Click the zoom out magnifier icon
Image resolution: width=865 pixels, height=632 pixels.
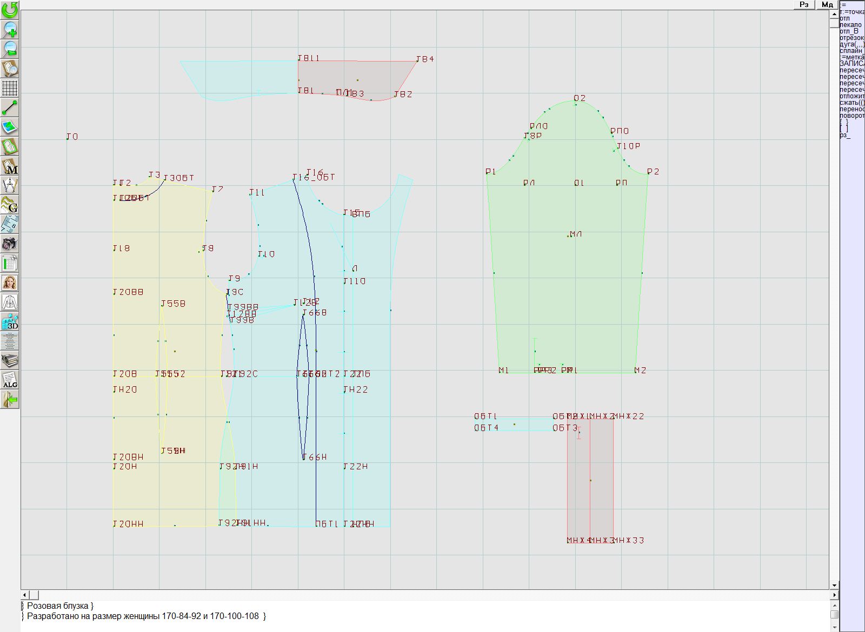[x=10, y=49]
